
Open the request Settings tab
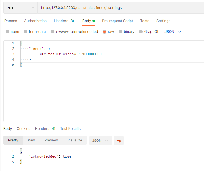click(163, 21)
